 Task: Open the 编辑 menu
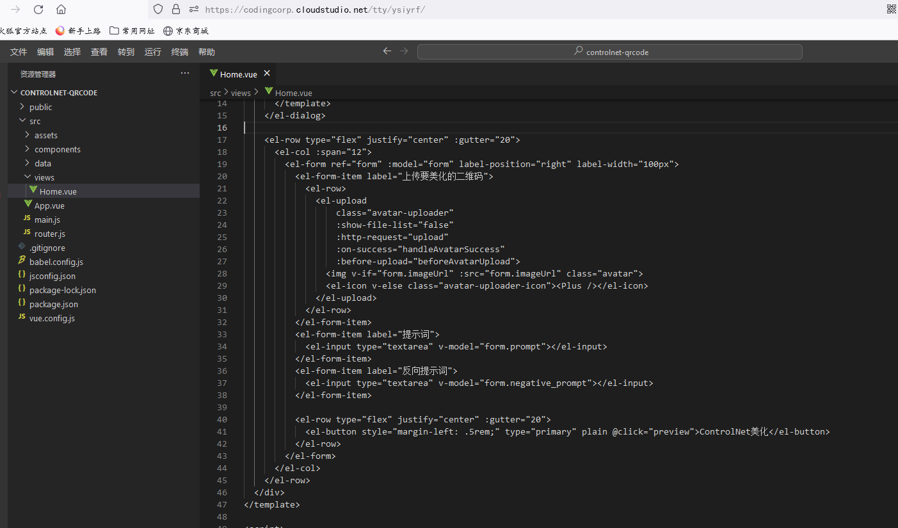45,52
